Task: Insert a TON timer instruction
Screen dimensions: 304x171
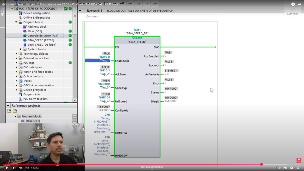Action: coord(130,4)
